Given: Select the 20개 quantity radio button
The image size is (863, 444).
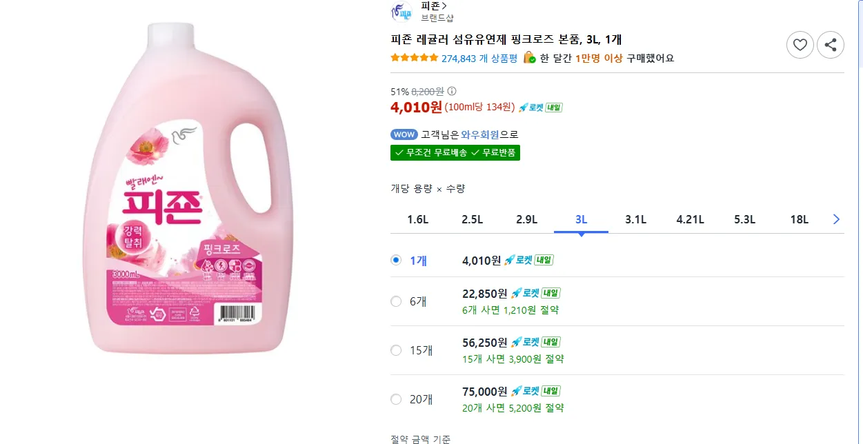Looking at the screenshot, I should pyautogui.click(x=396, y=399).
